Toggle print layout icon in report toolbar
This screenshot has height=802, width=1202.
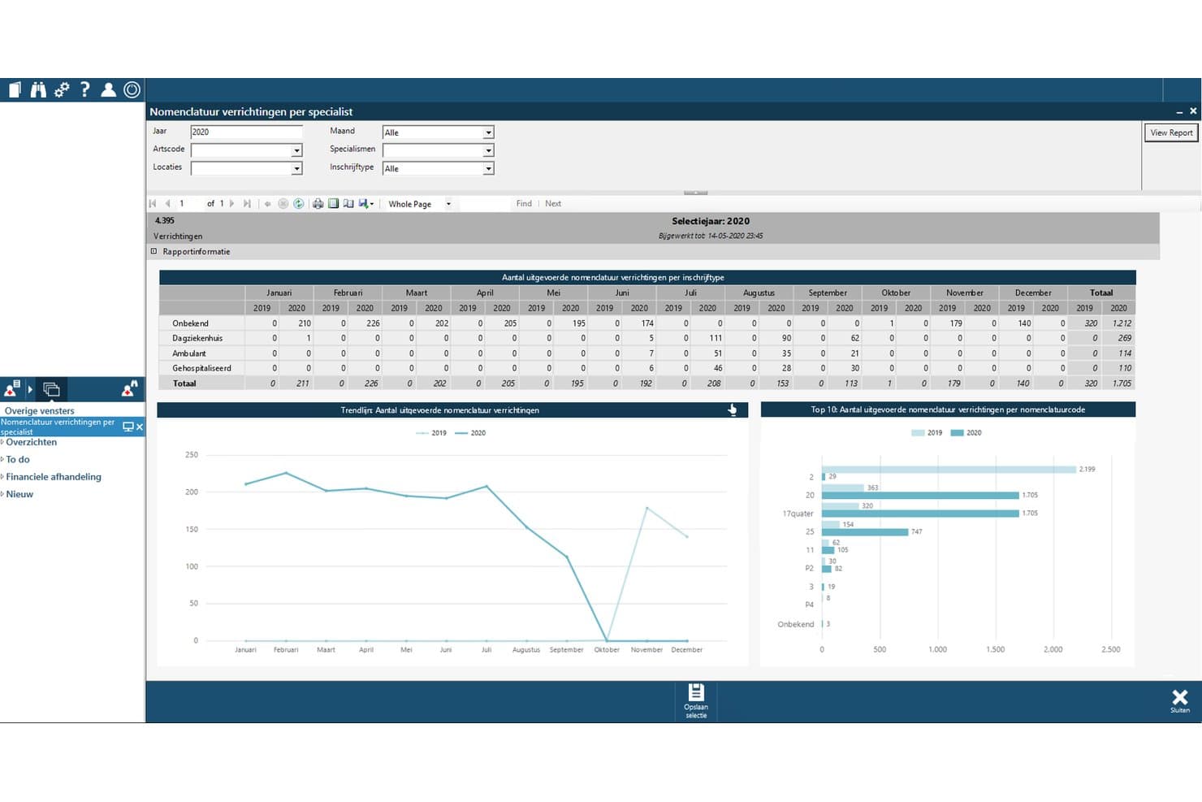pyautogui.click(x=333, y=204)
